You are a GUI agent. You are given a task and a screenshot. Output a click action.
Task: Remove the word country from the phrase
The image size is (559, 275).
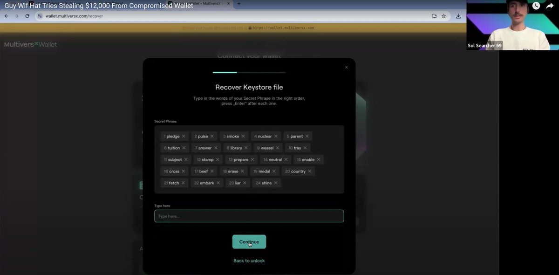[x=310, y=171]
